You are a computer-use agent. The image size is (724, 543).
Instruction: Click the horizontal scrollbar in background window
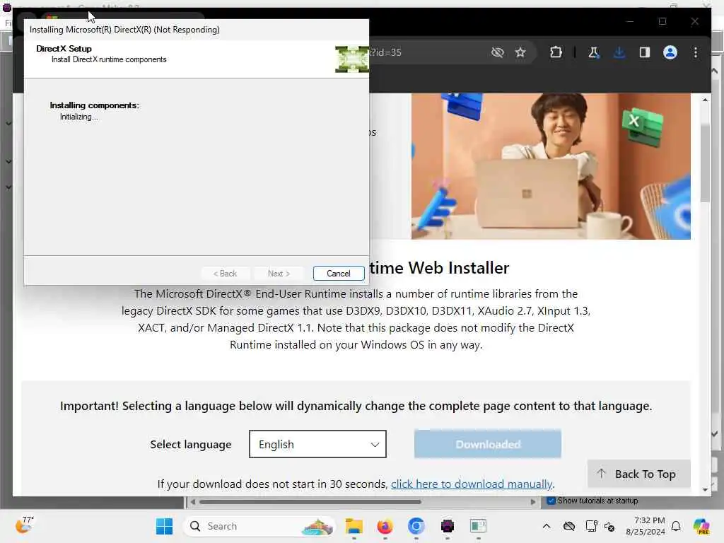[x=310, y=501]
